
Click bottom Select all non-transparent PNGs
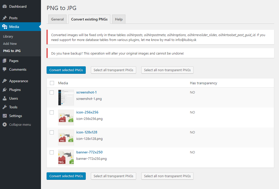click(167, 176)
